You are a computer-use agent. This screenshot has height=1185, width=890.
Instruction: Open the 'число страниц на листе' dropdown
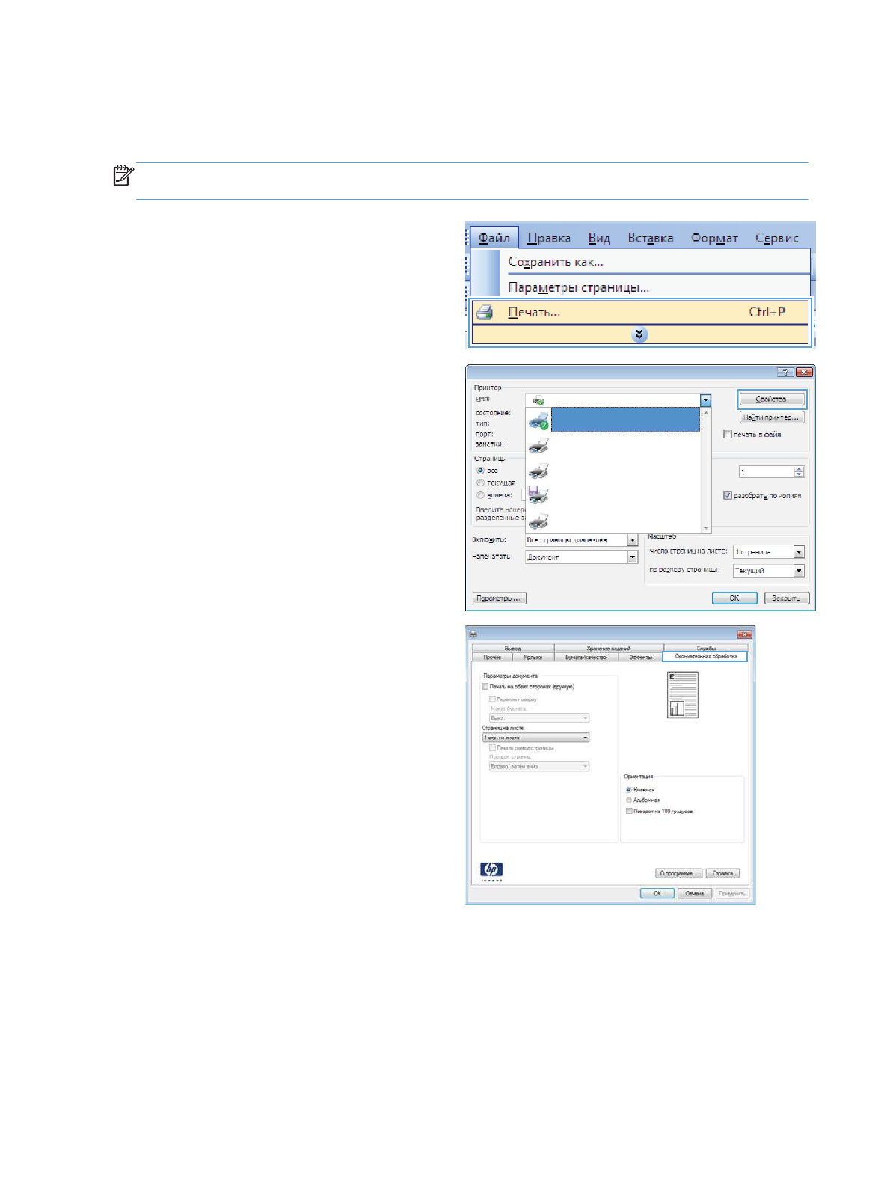click(x=799, y=552)
